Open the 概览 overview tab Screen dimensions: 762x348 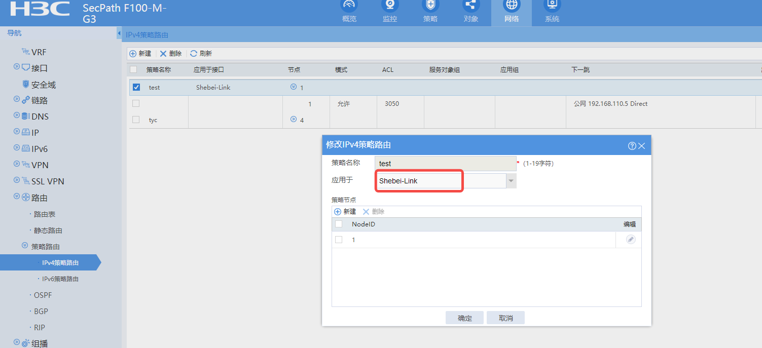click(349, 12)
